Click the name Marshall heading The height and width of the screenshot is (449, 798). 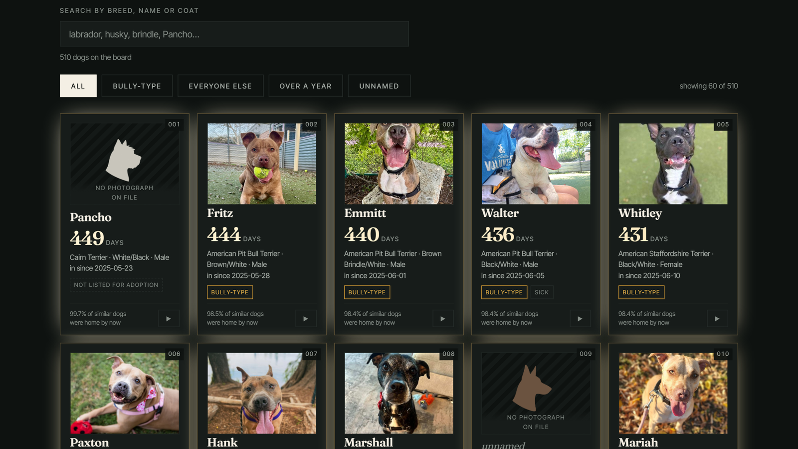tap(369, 443)
